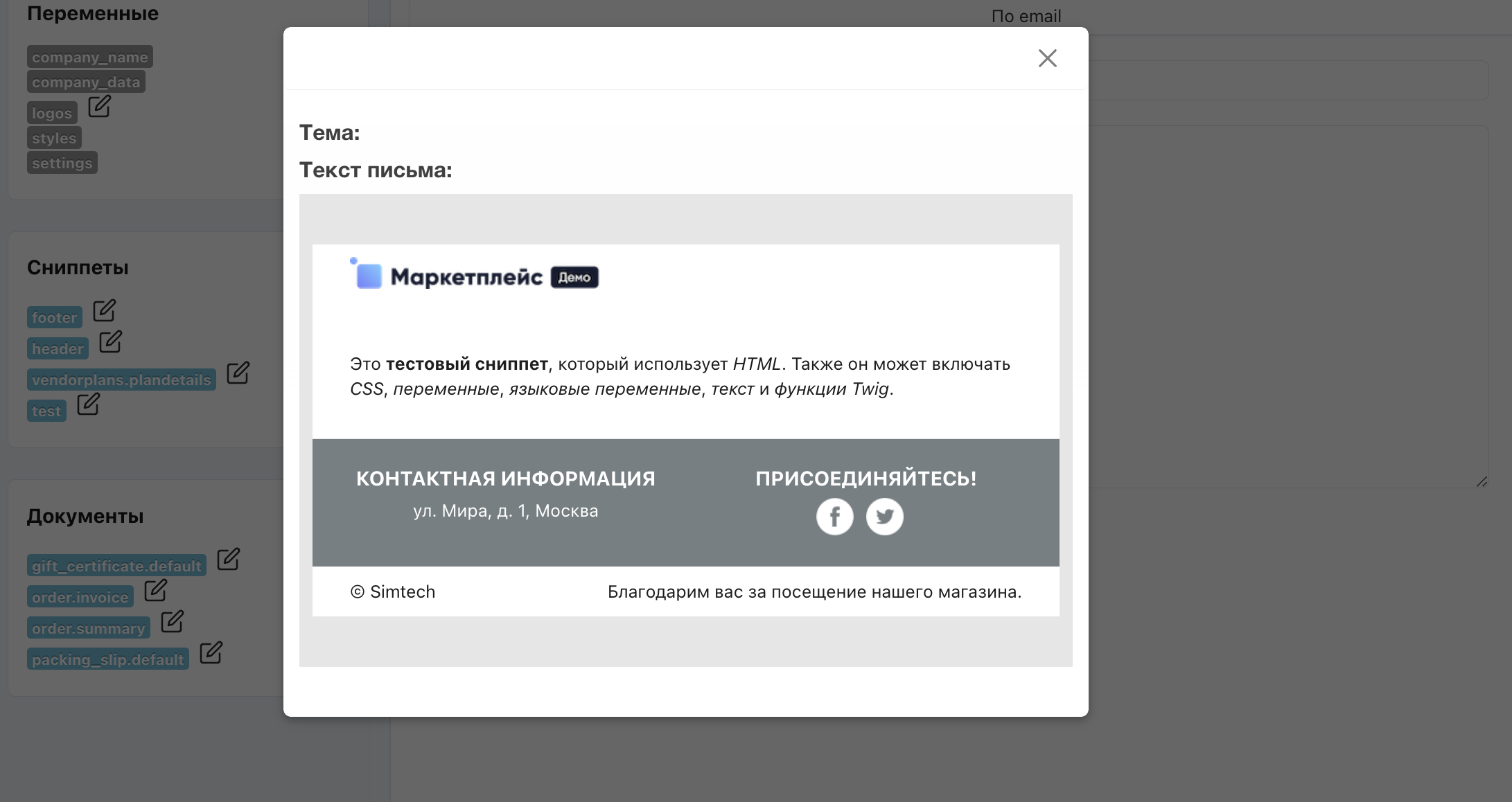Screen dimensions: 1512x802
Task: Click the Facebook icon in the email footer
Action: coord(834,517)
